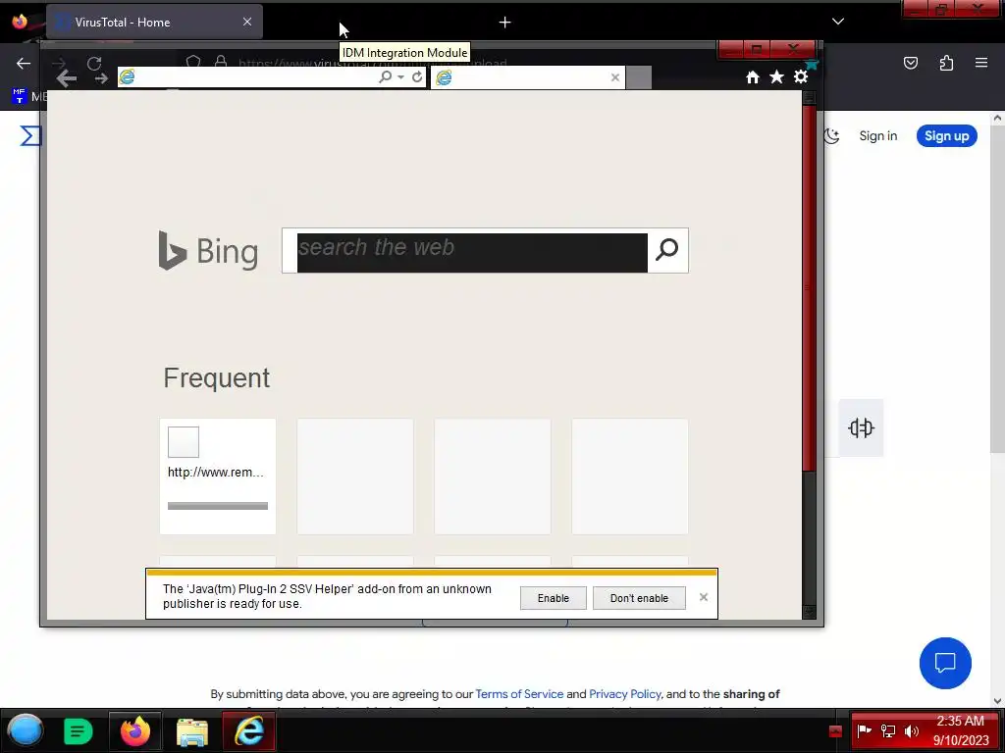
Task: Open the Firefox hamburger menu
Action: click(x=981, y=63)
